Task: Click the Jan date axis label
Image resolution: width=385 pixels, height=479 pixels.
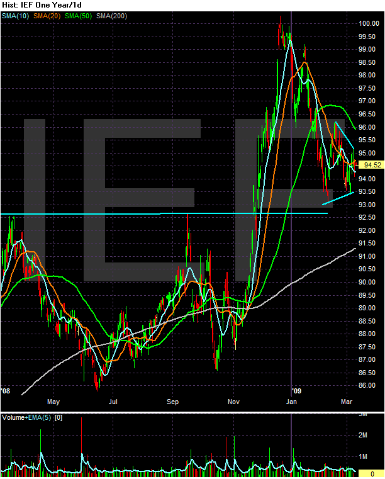Action: click(x=291, y=402)
